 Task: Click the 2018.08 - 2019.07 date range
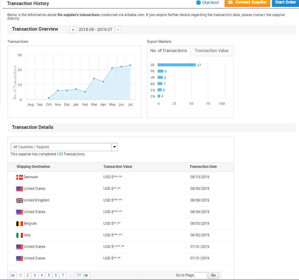(x=95, y=29)
